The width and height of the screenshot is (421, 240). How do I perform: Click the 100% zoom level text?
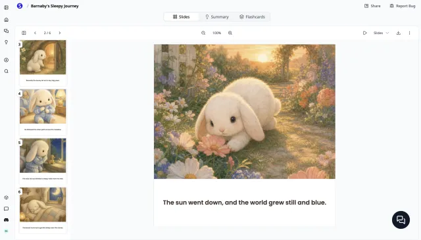tap(216, 33)
